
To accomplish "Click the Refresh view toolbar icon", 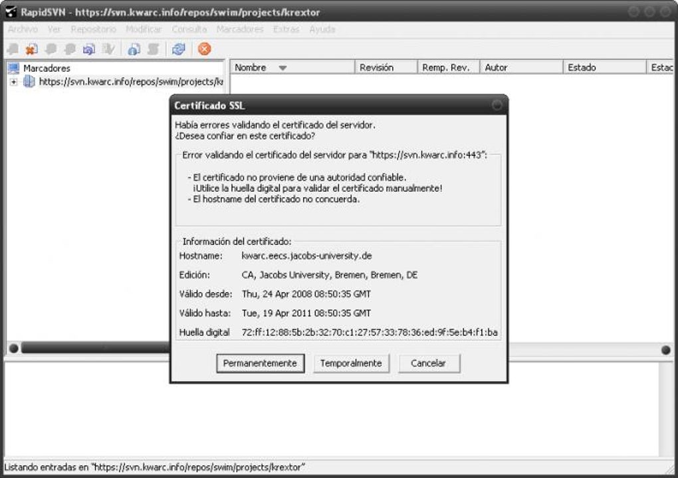I will [179, 48].
